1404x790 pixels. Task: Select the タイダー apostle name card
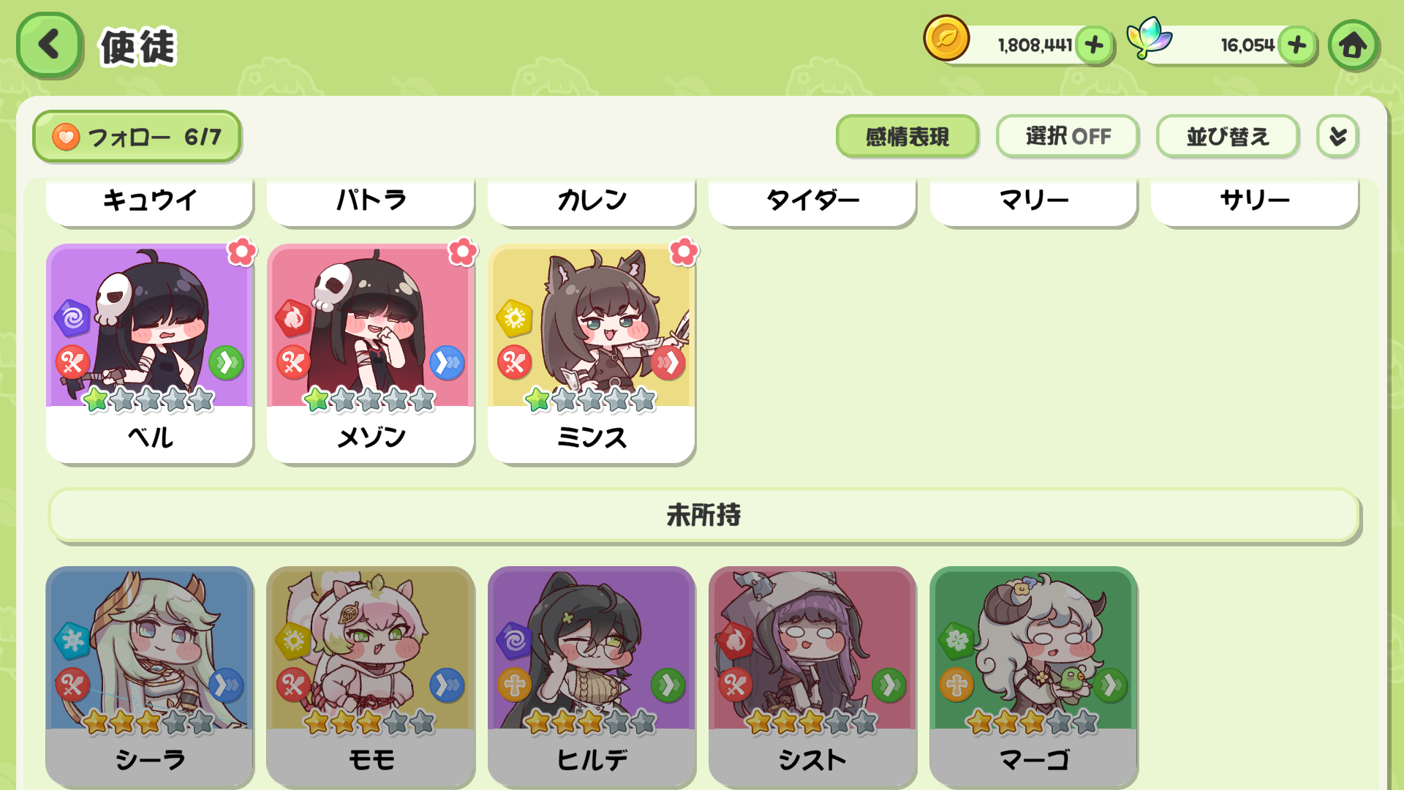click(812, 200)
